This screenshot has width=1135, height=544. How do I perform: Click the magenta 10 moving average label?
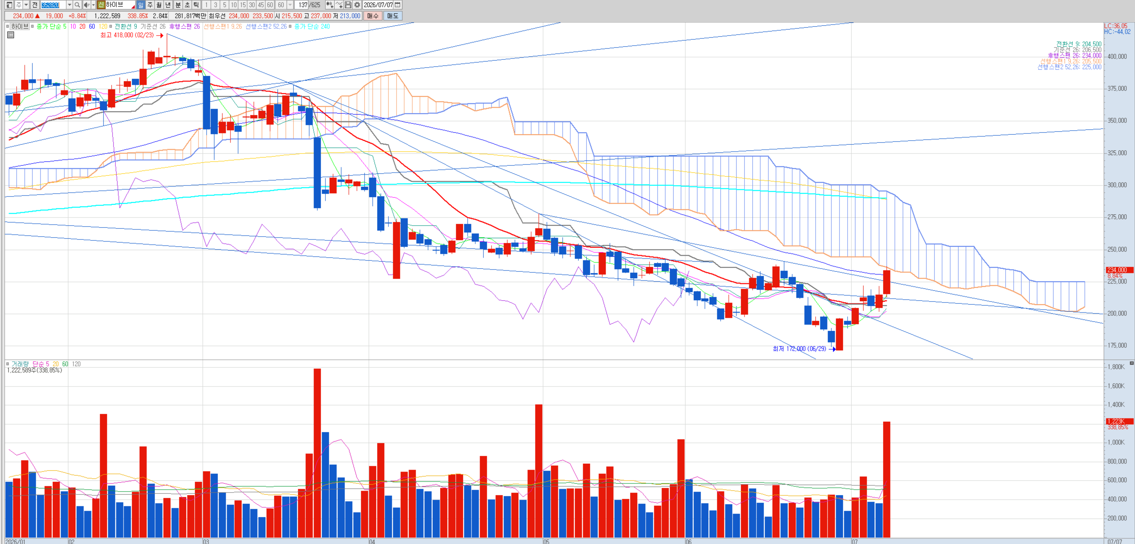click(x=73, y=26)
